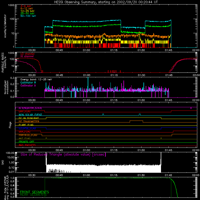The height and width of the screenshot is (200, 200).
Task: Click the 'Energy band: 12-25 keV' caption
Action: [x=36, y=79]
